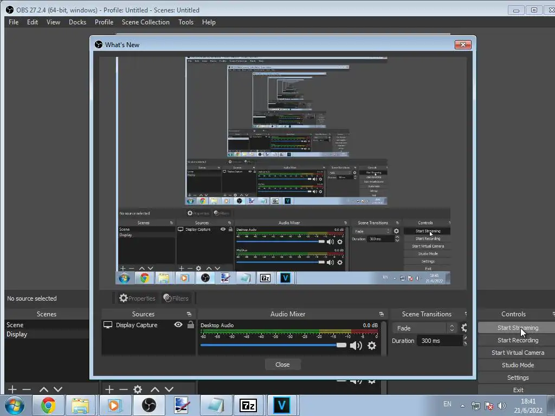Click Start Streaming in main Controls dock
555x416 pixels.
[518, 328]
